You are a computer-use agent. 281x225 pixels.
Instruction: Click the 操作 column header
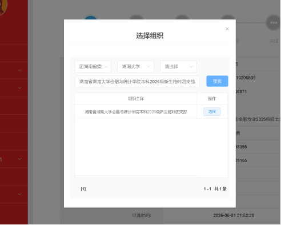pos(212,99)
